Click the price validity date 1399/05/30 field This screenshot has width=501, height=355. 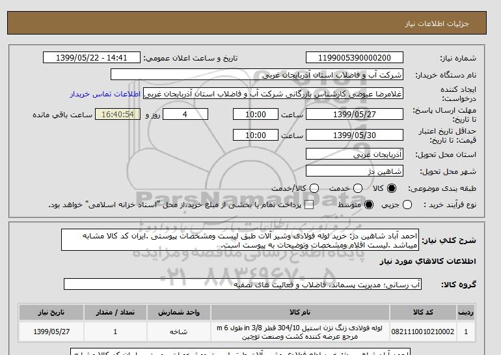coord(355,135)
